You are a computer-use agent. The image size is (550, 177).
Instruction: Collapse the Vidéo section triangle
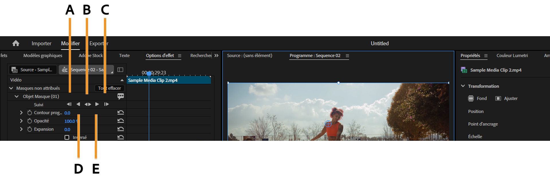point(122,80)
